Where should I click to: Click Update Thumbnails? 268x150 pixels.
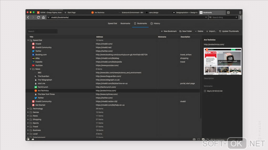coord(229,31)
